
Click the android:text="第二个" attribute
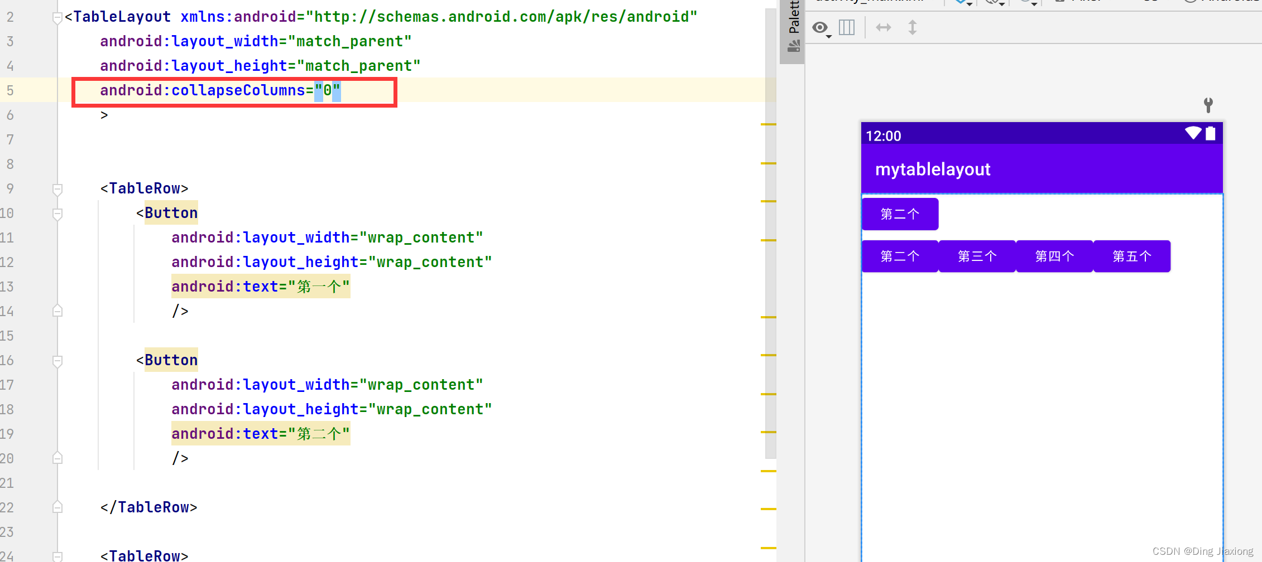point(261,434)
